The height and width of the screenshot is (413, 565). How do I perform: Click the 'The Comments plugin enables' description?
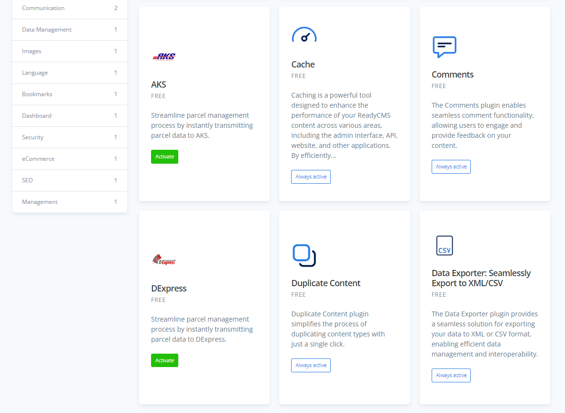point(483,125)
